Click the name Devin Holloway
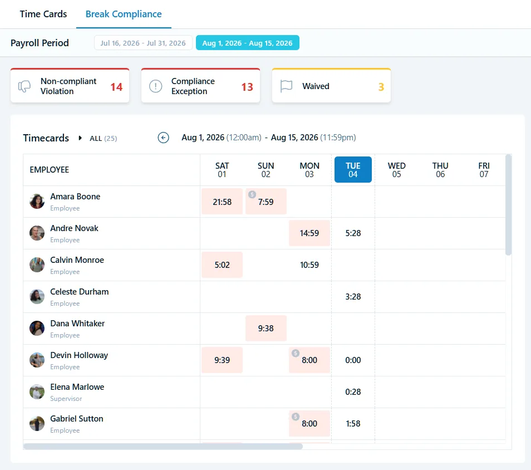This screenshot has height=470, width=531. point(79,355)
